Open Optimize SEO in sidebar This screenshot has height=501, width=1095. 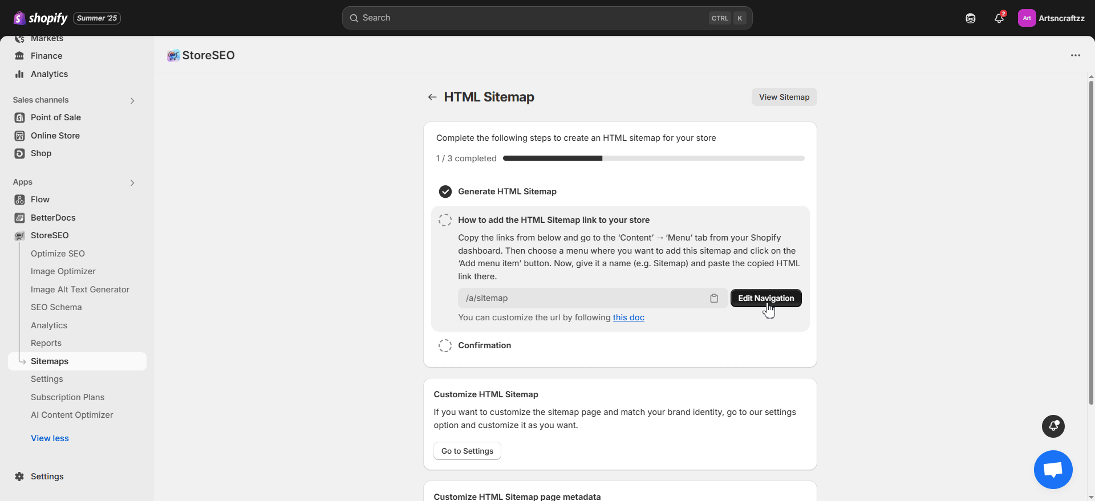point(58,254)
